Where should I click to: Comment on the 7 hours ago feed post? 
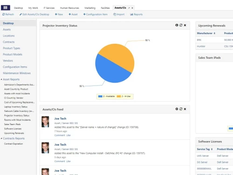tap(60, 135)
